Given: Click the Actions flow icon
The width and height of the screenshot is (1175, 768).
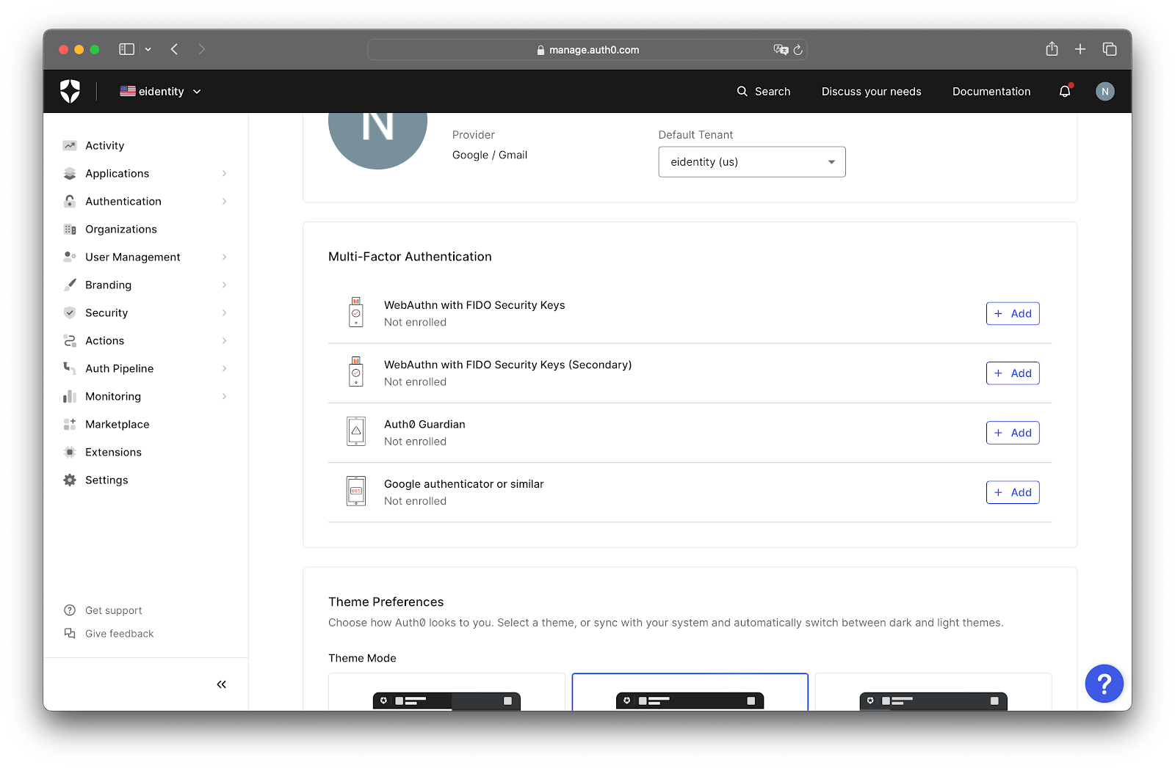Looking at the screenshot, I should pos(70,340).
